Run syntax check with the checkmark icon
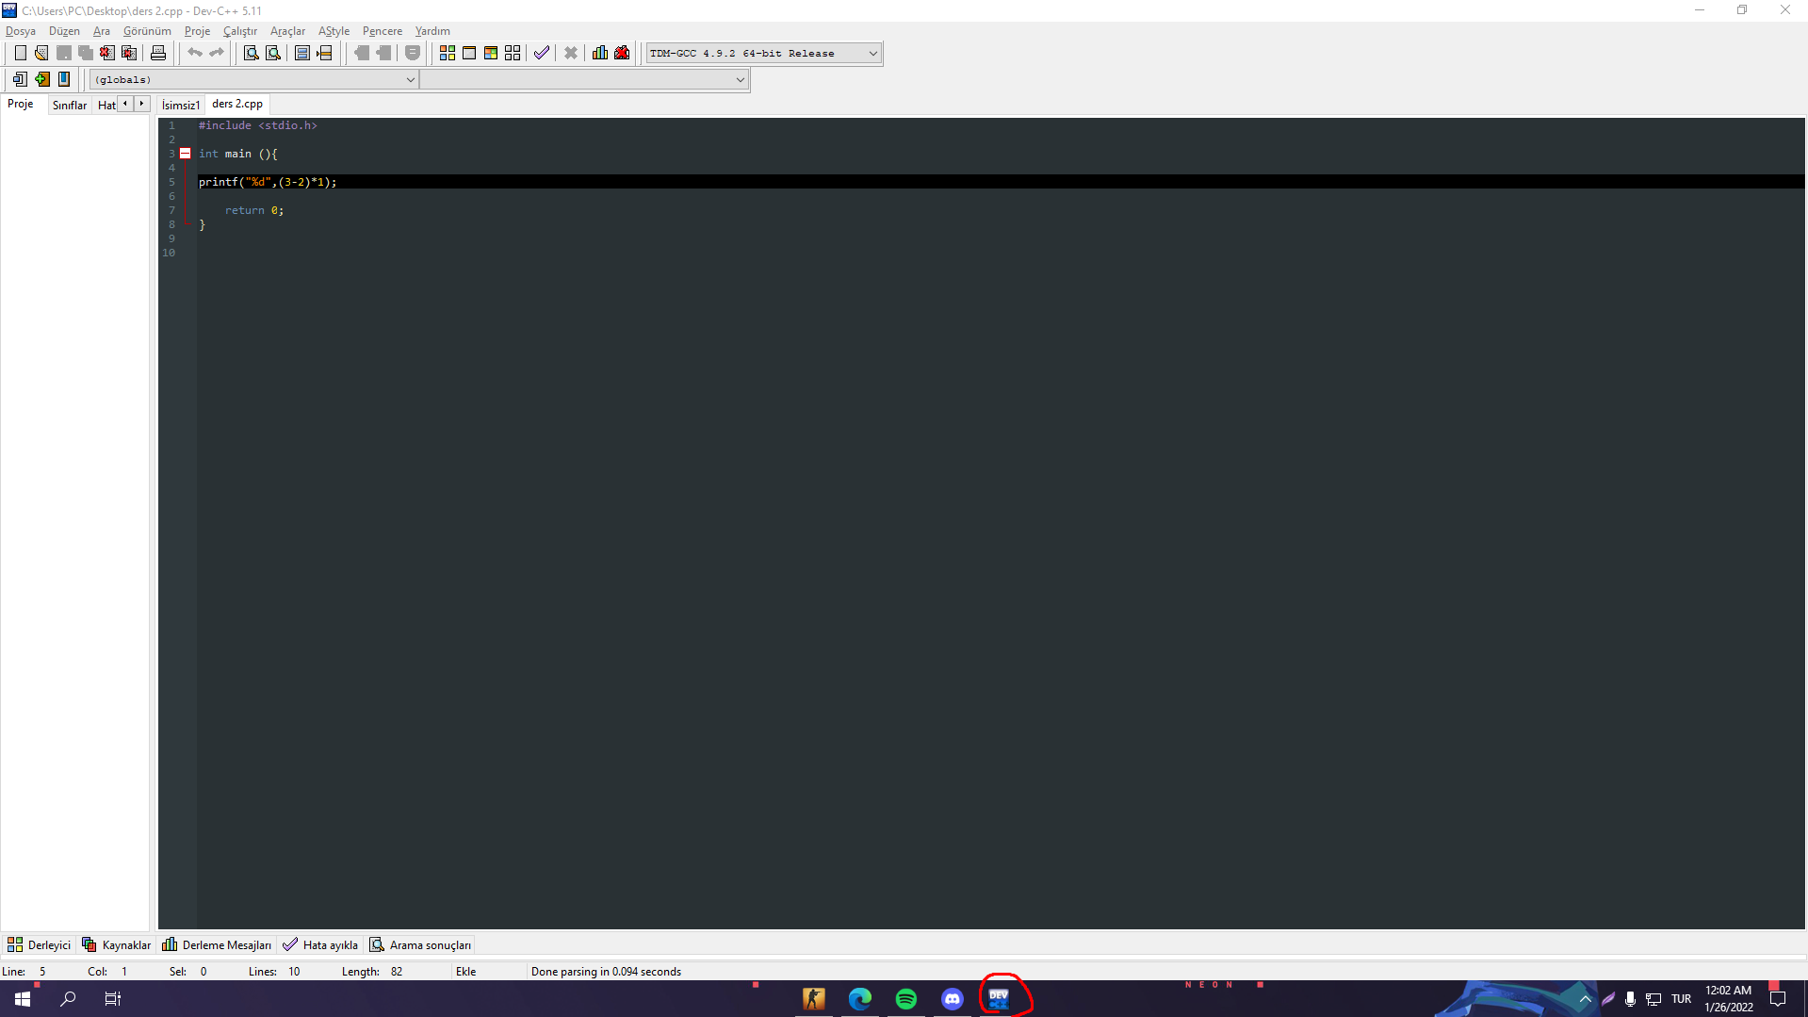The image size is (1808, 1017). pos(541,53)
